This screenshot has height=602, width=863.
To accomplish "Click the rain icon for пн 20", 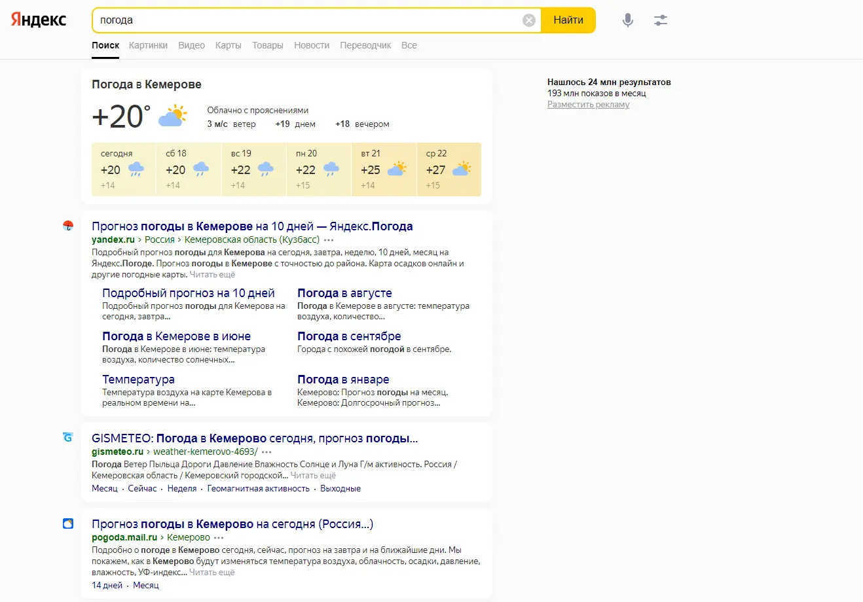I will point(331,169).
